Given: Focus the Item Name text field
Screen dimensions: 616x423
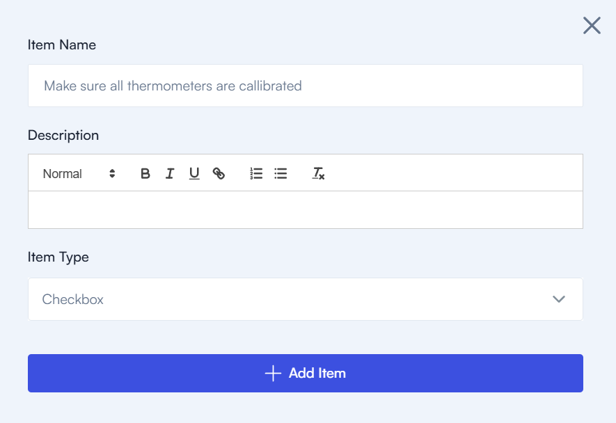Looking at the screenshot, I should [x=305, y=86].
